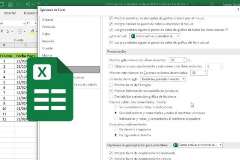Toggle Mostrar valores de punto de datos checkbox
Viewport: 240px width, 160px height.
(x=111, y=24)
